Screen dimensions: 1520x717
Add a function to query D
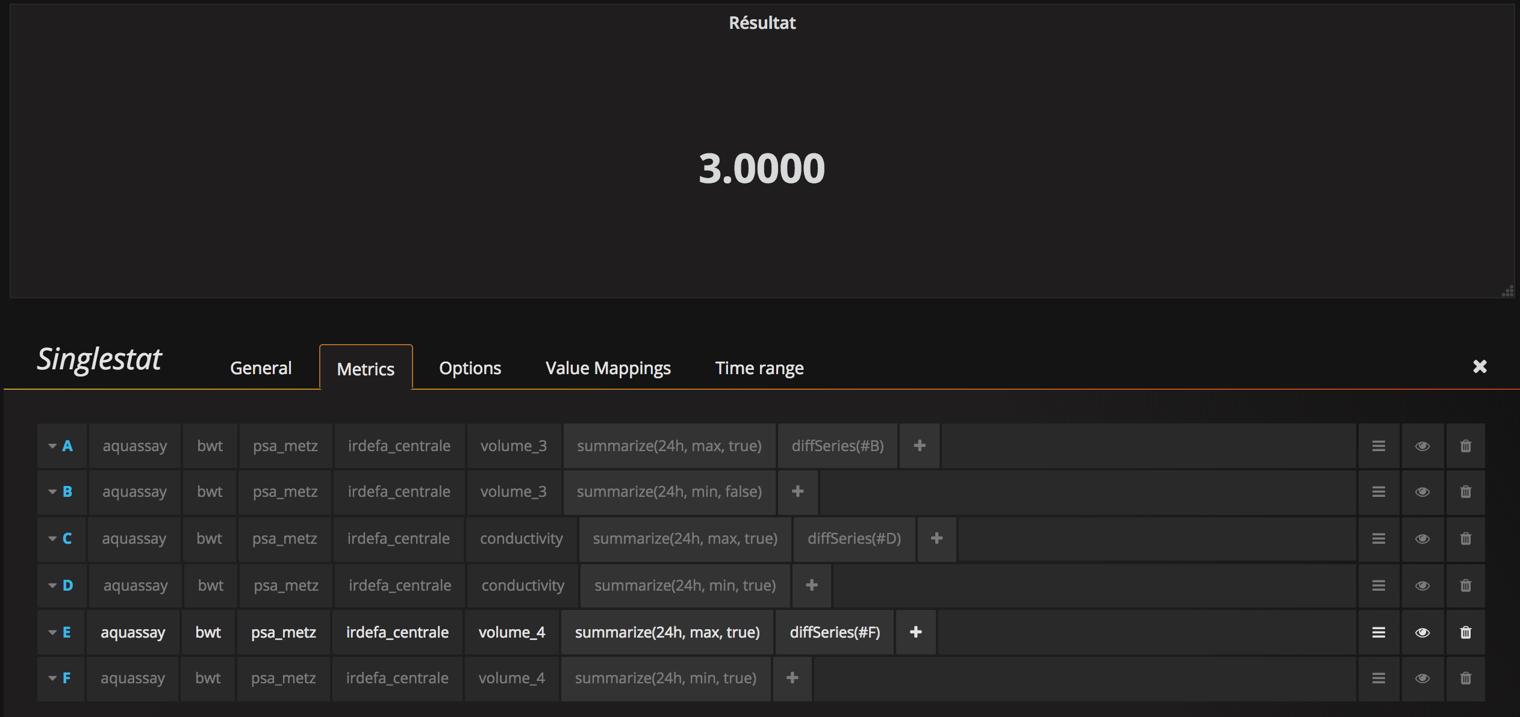(x=811, y=585)
